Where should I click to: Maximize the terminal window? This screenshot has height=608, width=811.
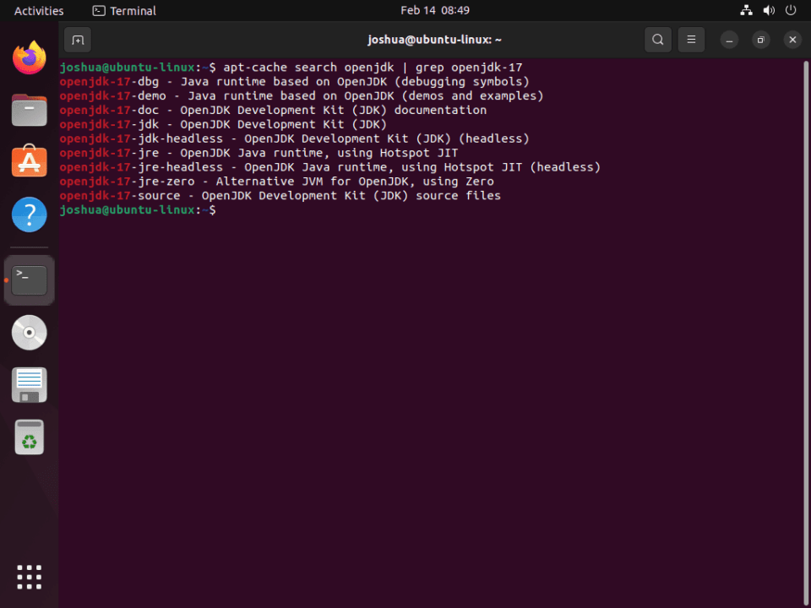[x=759, y=39]
